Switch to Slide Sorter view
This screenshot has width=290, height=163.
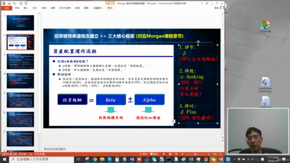pyautogui.click(x=170, y=154)
